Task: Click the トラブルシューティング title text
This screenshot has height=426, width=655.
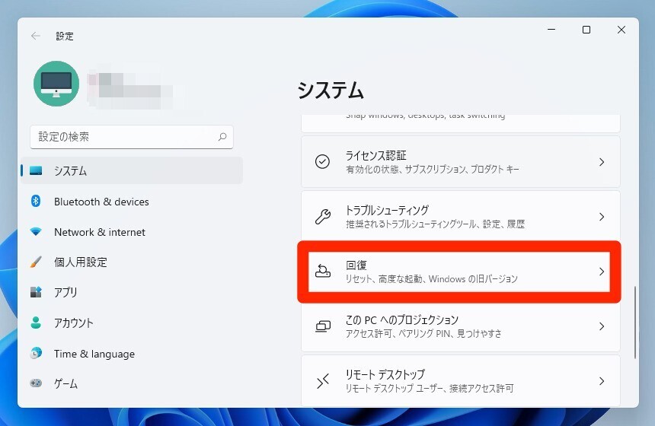Action: click(387, 210)
